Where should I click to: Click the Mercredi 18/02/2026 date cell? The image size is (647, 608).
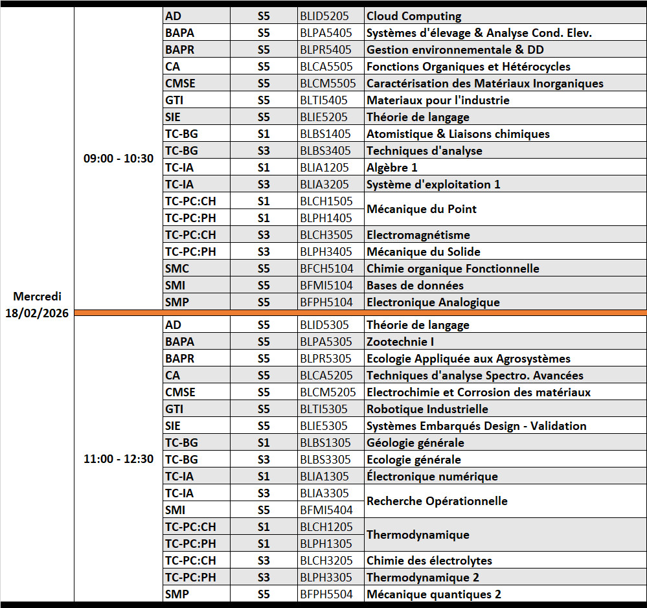click(38, 305)
